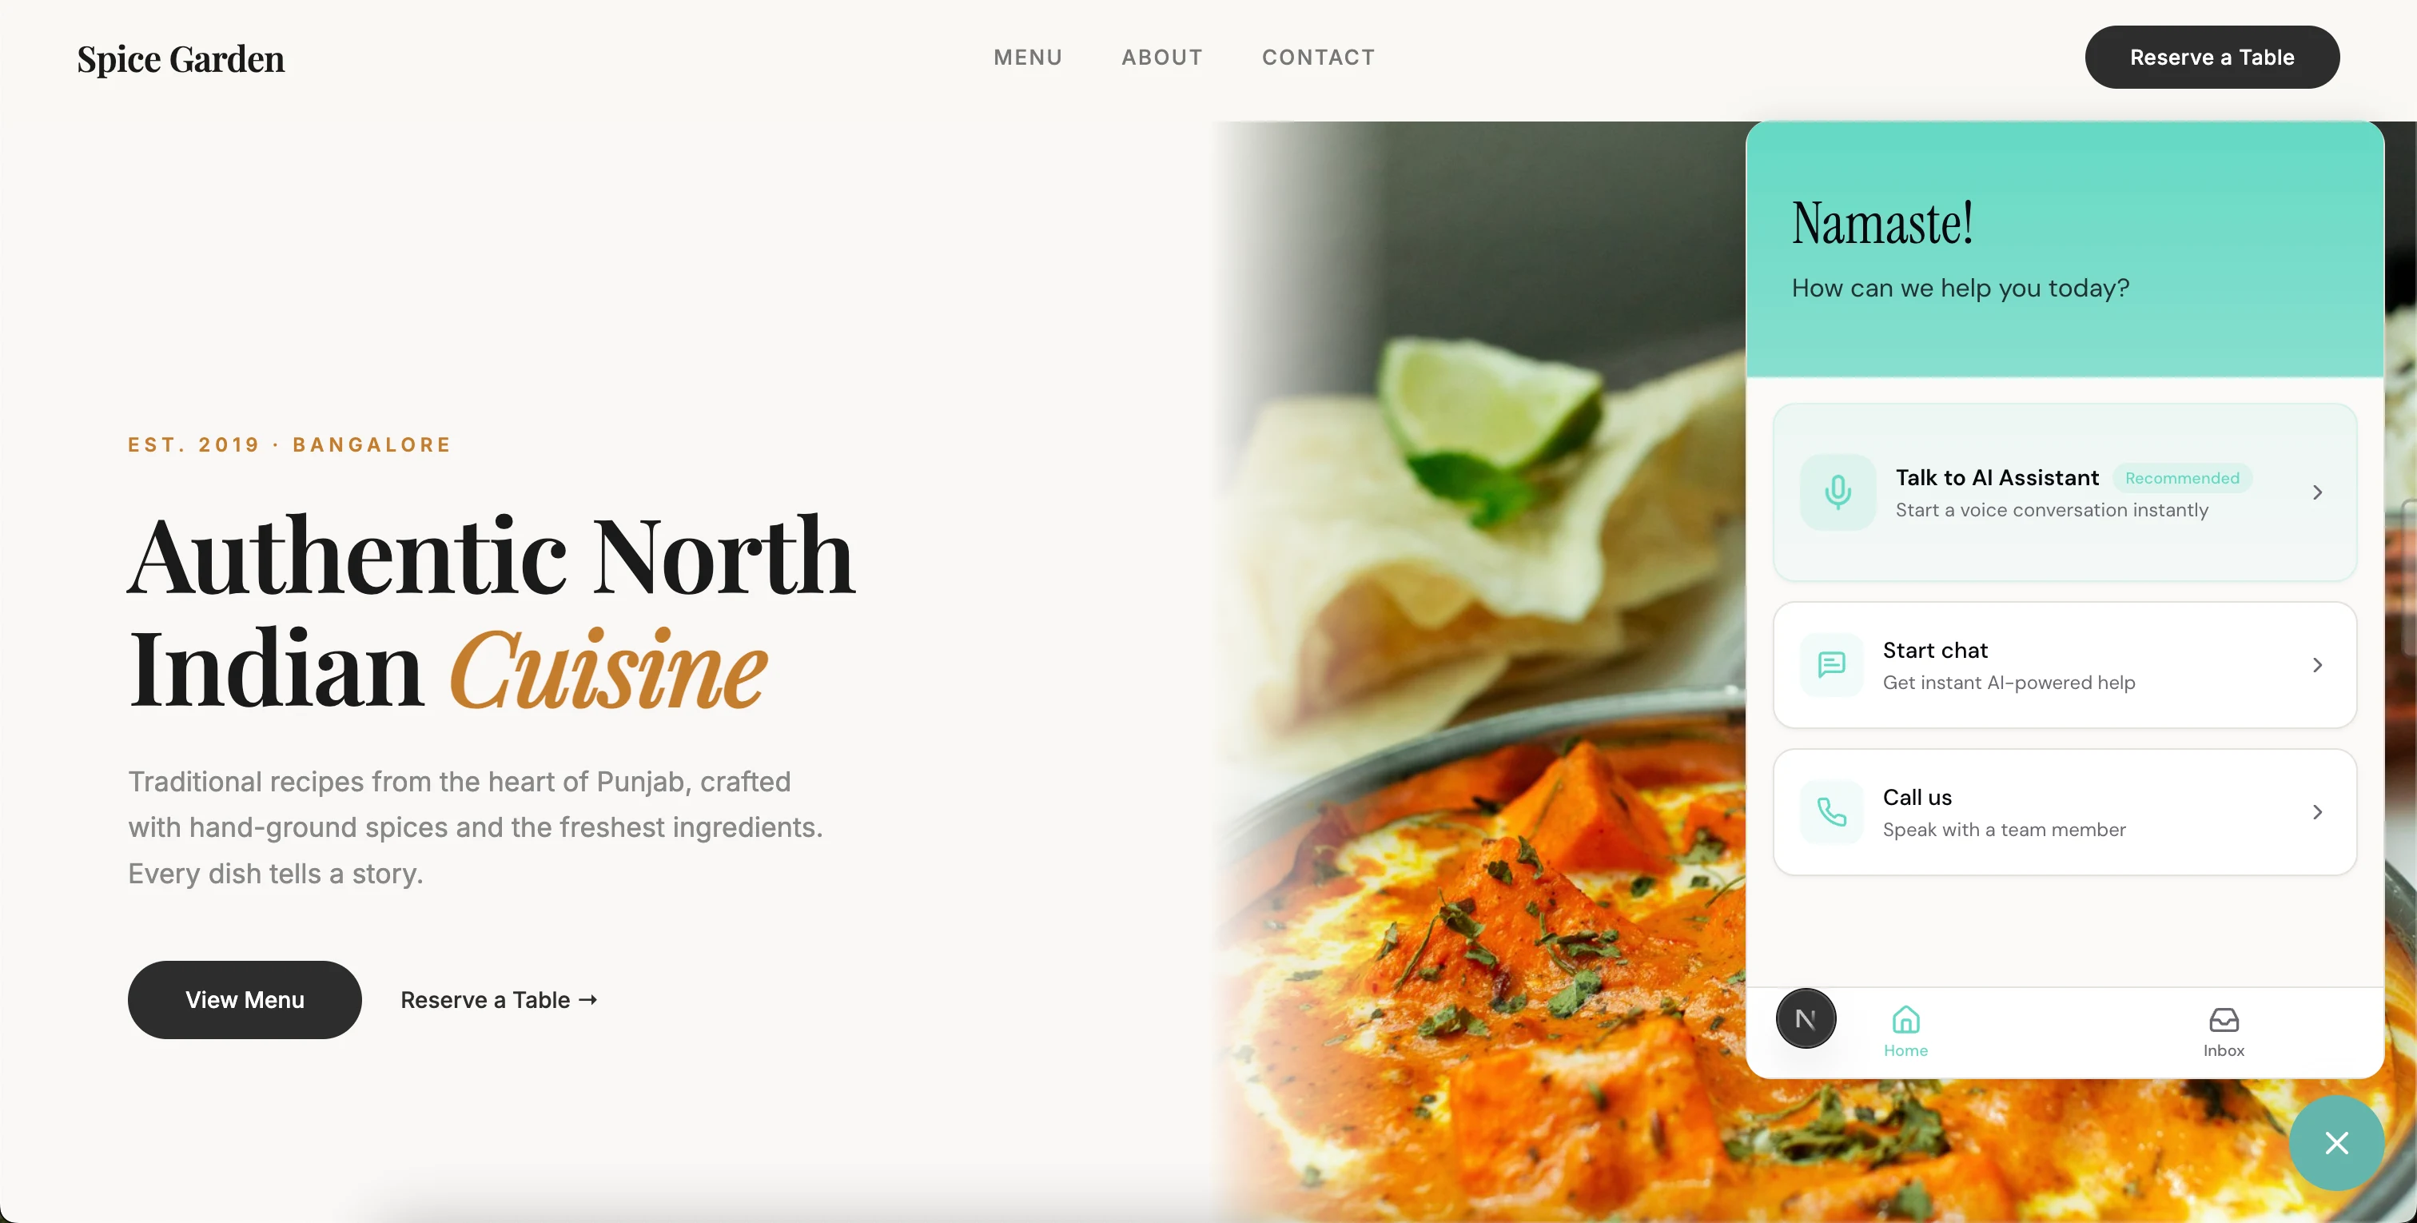Click the round N avatar badge
2417x1223 pixels.
point(1806,1018)
